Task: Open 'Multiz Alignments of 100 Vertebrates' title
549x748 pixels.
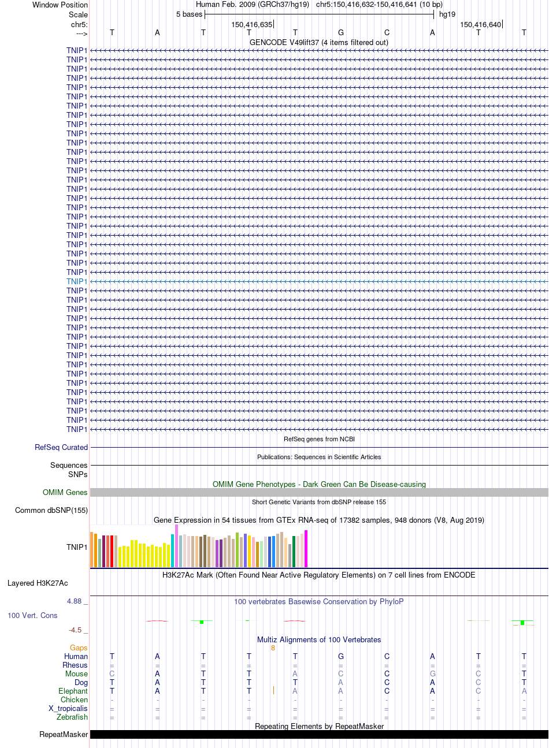Action: coord(319,639)
